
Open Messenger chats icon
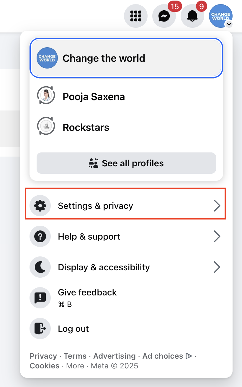click(x=164, y=16)
